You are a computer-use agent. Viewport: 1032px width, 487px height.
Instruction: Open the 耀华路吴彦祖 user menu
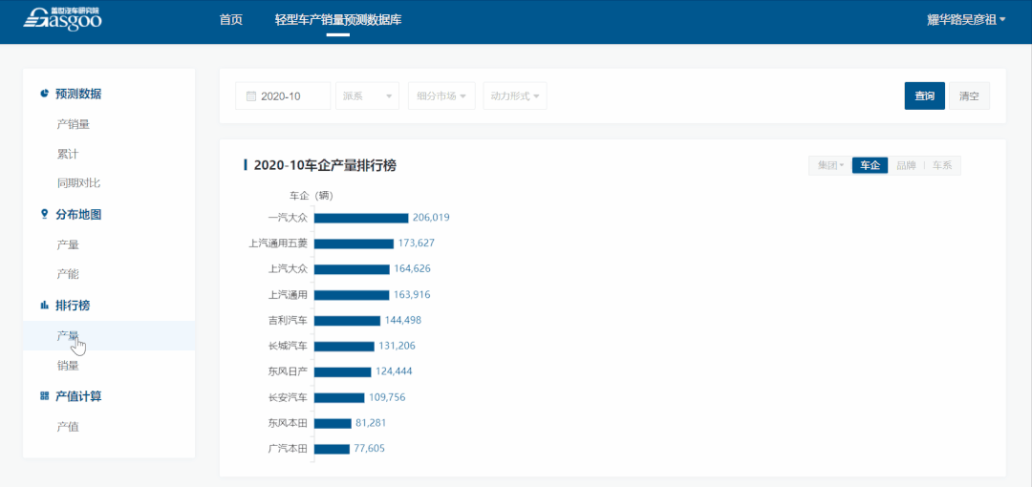pos(966,20)
